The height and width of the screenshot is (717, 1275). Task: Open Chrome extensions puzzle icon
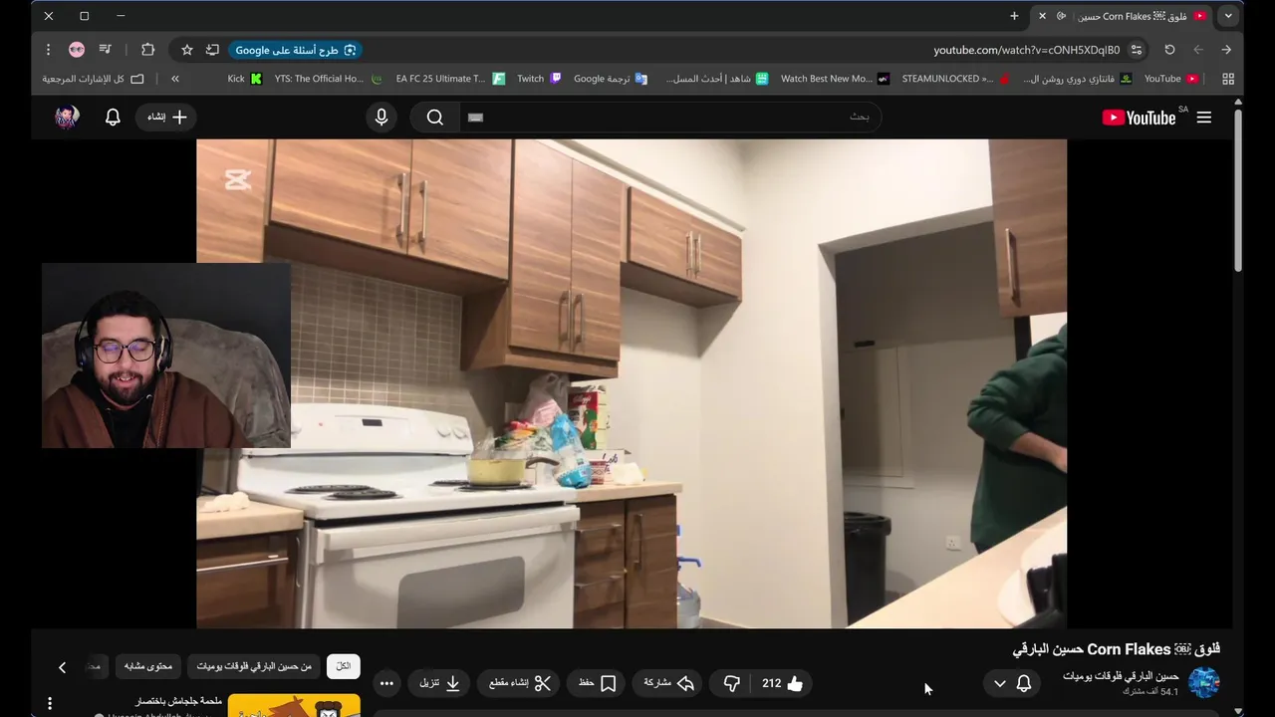pos(148,50)
